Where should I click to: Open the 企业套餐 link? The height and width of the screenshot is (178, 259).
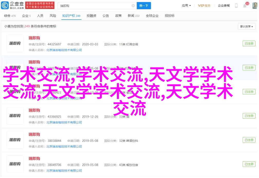point(224,6)
